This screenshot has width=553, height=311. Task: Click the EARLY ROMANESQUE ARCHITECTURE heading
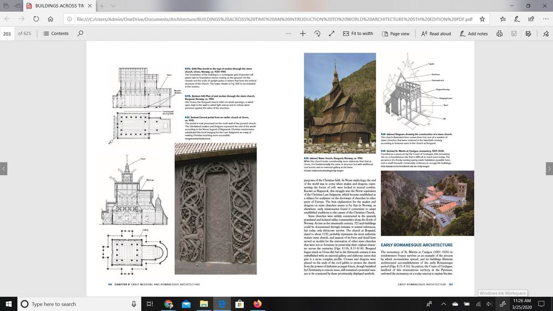pyautogui.click(x=416, y=245)
